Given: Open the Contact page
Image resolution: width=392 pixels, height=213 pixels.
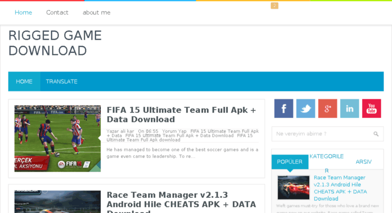Looking at the screenshot, I should (57, 13).
